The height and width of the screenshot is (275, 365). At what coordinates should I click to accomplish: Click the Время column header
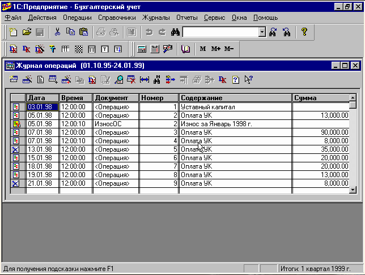[76, 98]
